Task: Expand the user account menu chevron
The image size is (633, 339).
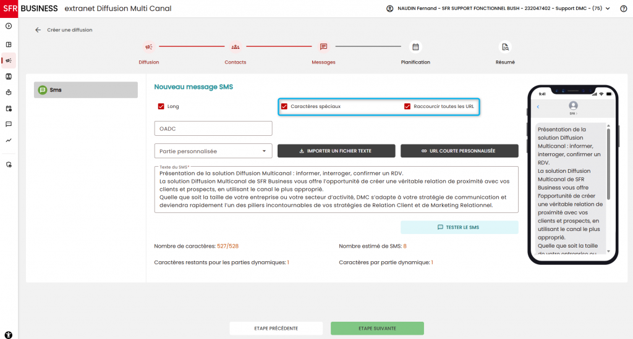Action: tap(608, 9)
